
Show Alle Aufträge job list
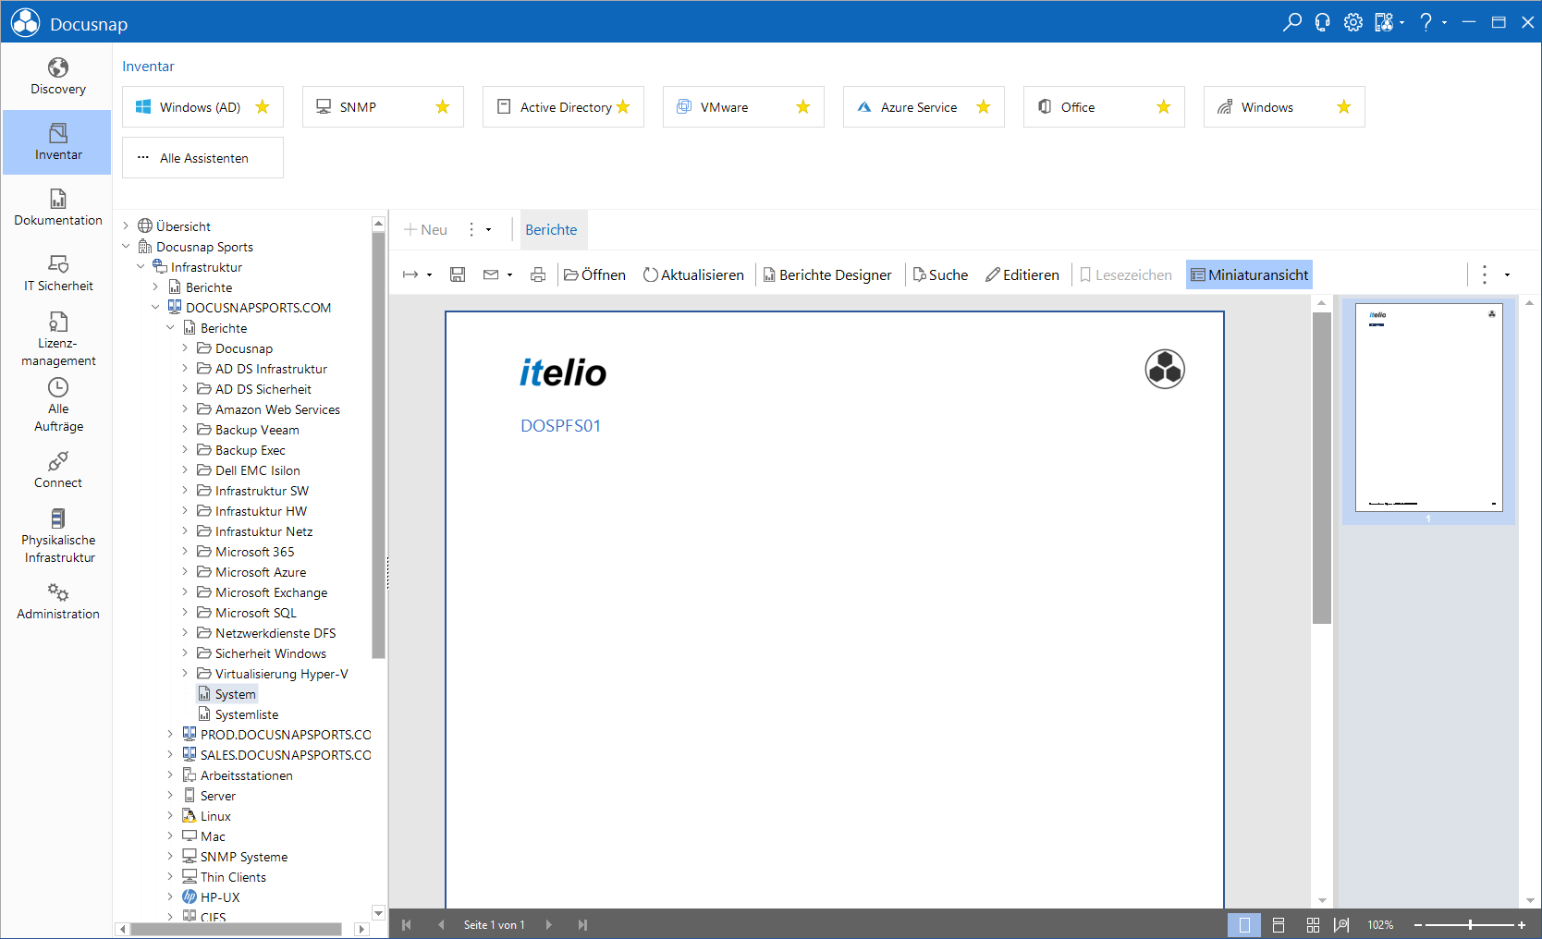pyautogui.click(x=57, y=405)
